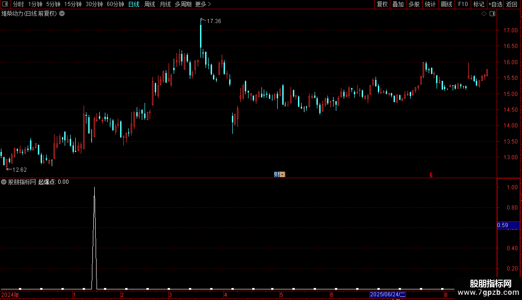Select the 5分钟 period
Viewport: 522px width, 300px height.
53,4
